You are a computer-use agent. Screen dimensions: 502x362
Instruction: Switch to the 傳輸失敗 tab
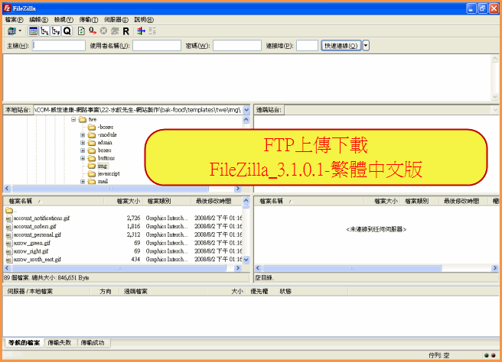pos(59,342)
